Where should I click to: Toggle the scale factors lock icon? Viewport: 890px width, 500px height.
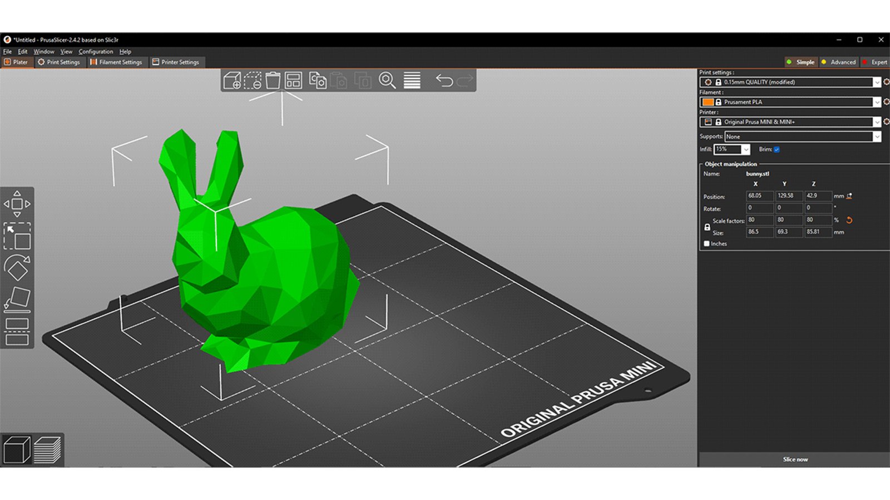coord(707,227)
